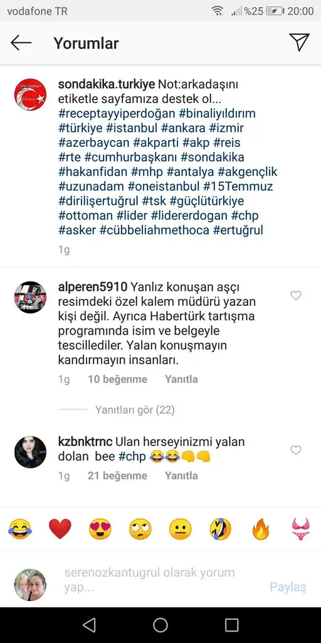Open the sondakika.turkiye profile picture
The width and height of the screenshot is (321, 643).
click(30, 95)
